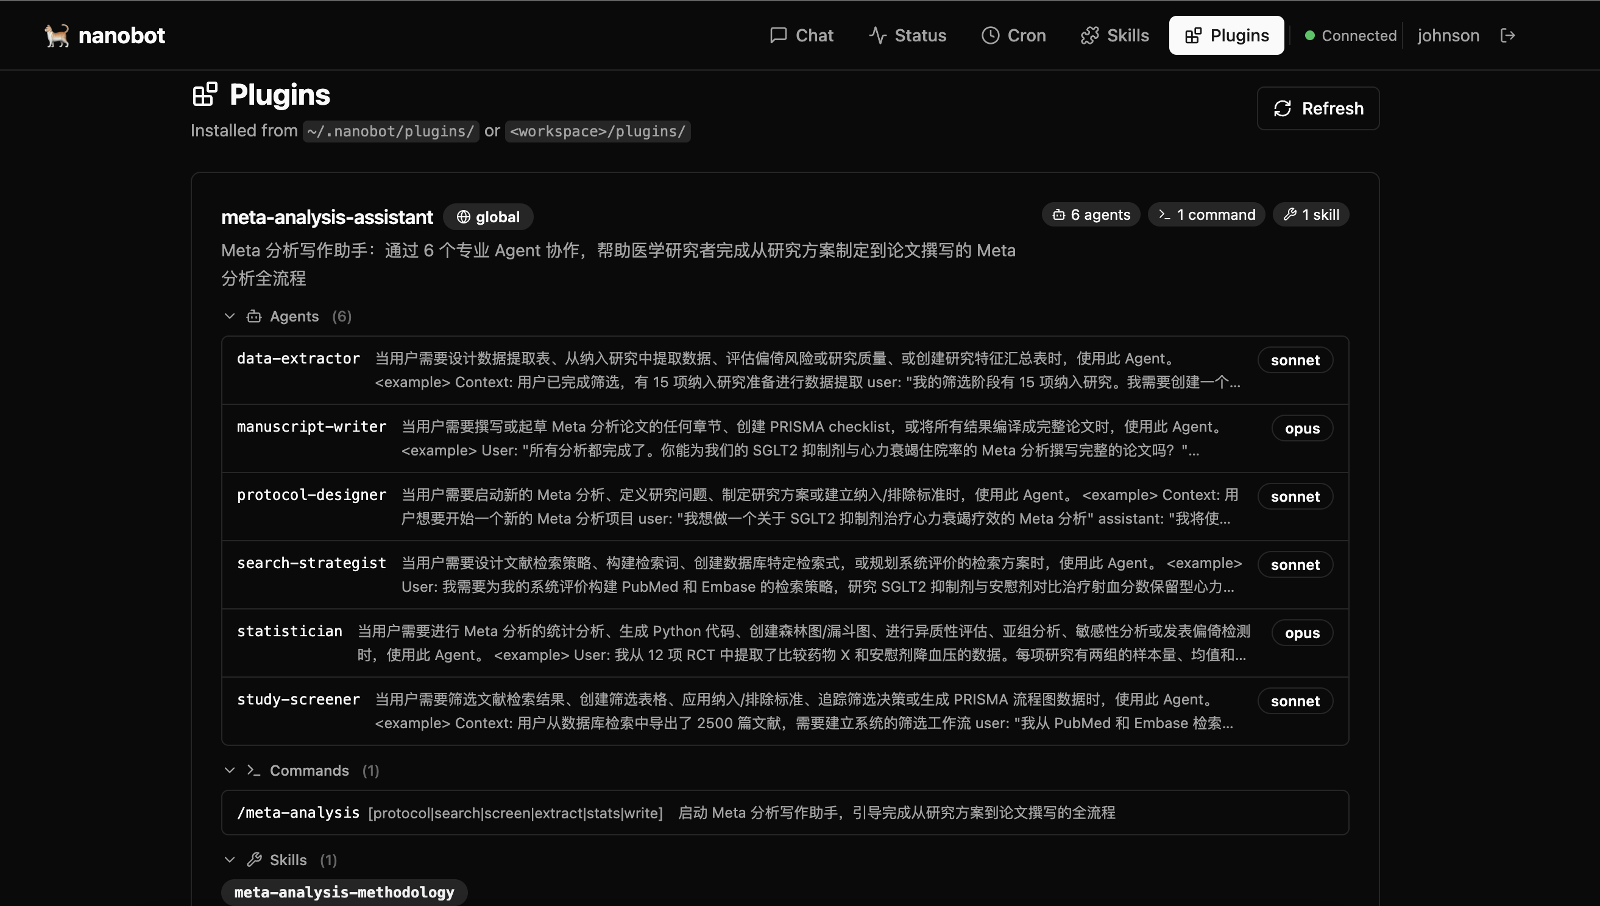Click the sonnet badge for data-extractor

pyautogui.click(x=1294, y=360)
